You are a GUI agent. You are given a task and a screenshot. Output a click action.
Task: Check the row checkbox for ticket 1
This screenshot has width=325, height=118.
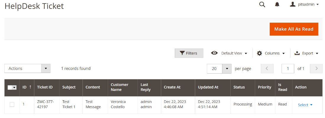12,104
